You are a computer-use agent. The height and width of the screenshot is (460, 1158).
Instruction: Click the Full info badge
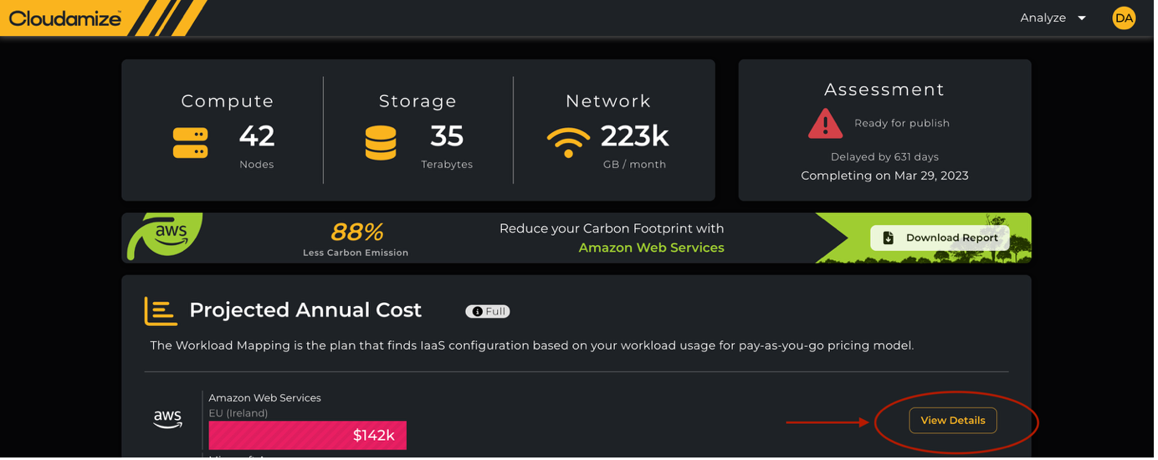click(x=488, y=311)
